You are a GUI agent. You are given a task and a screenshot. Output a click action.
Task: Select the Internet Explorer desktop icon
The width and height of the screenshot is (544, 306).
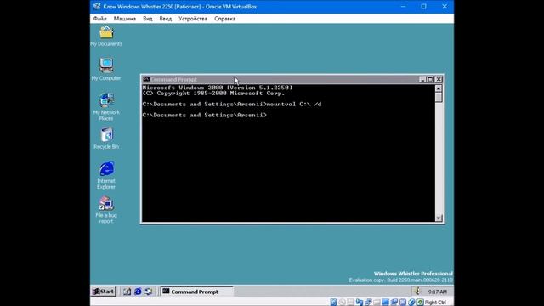(106, 175)
